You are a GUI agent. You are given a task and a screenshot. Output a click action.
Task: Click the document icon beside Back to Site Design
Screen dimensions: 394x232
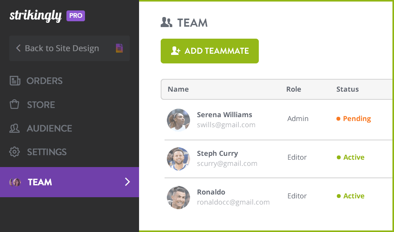(119, 48)
